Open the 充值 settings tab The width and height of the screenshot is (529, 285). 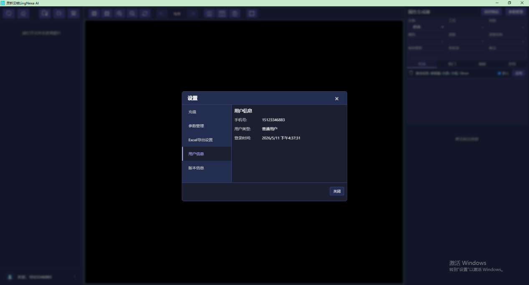click(x=207, y=112)
